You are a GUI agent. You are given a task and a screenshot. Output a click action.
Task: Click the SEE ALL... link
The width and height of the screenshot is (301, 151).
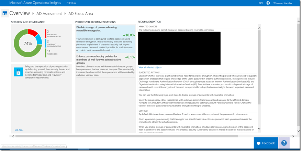pyautogui.click(x=19, y=130)
